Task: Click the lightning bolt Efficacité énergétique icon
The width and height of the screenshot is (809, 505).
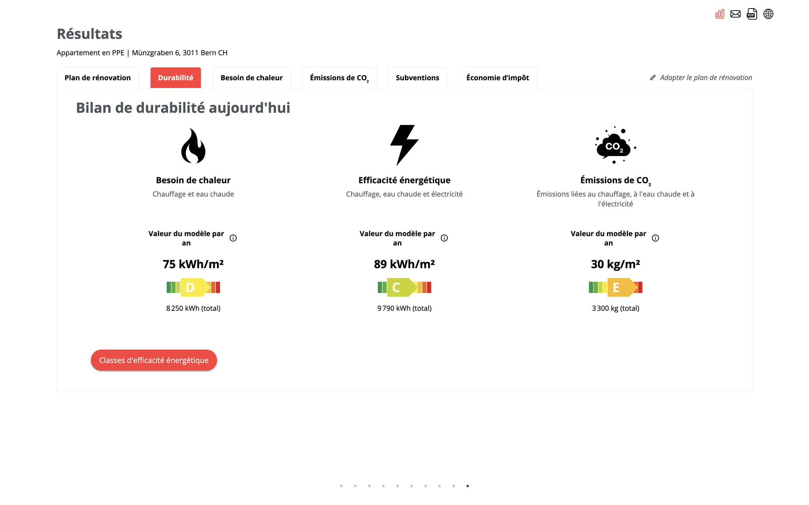Action: point(404,145)
